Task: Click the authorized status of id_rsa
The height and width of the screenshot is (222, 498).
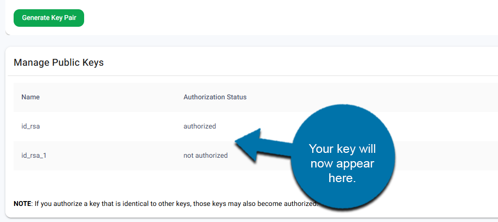Action: pos(199,126)
